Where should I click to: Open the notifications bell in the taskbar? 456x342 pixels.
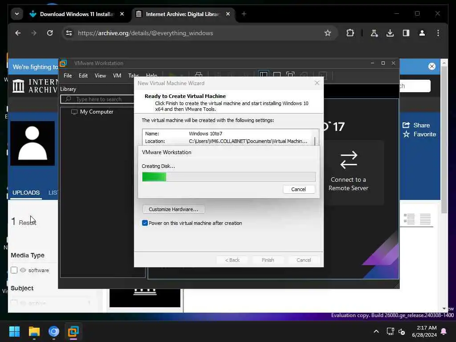click(444, 331)
